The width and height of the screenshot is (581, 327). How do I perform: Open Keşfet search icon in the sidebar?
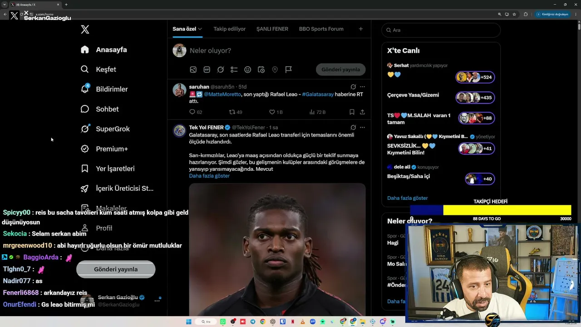85,69
